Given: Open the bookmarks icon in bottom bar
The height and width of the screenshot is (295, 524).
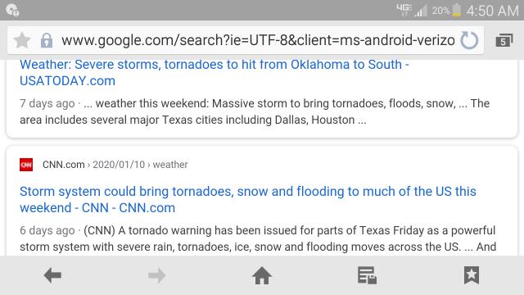Looking at the screenshot, I should 472,275.
